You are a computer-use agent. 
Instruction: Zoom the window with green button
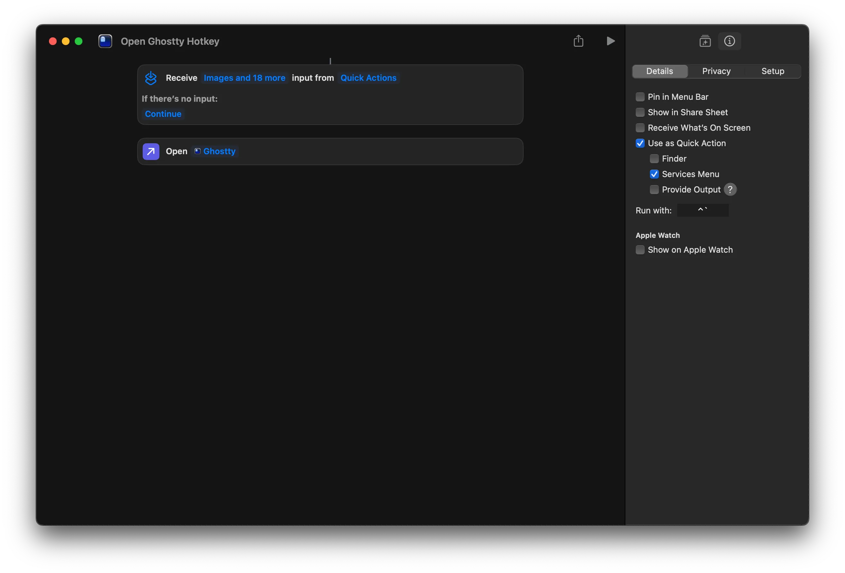79,42
